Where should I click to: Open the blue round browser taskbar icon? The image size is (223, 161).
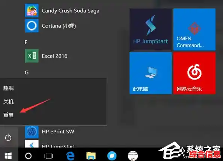[x=112, y=156]
